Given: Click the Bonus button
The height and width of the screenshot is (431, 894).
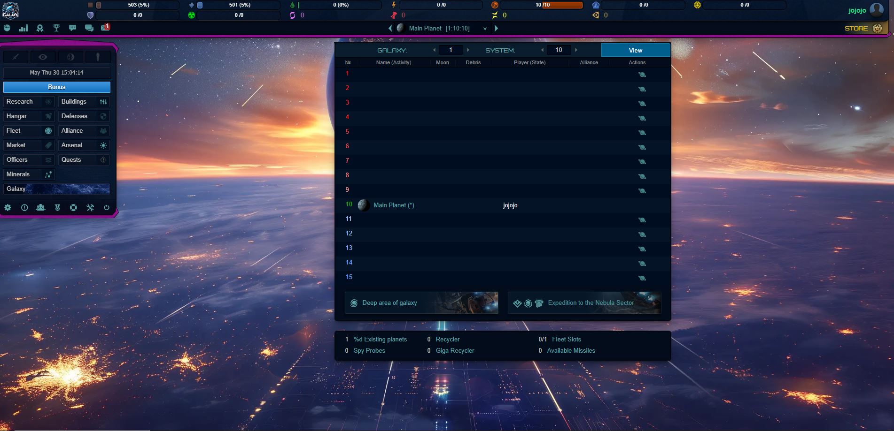Looking at the screenshot, I should coord(57,87).
